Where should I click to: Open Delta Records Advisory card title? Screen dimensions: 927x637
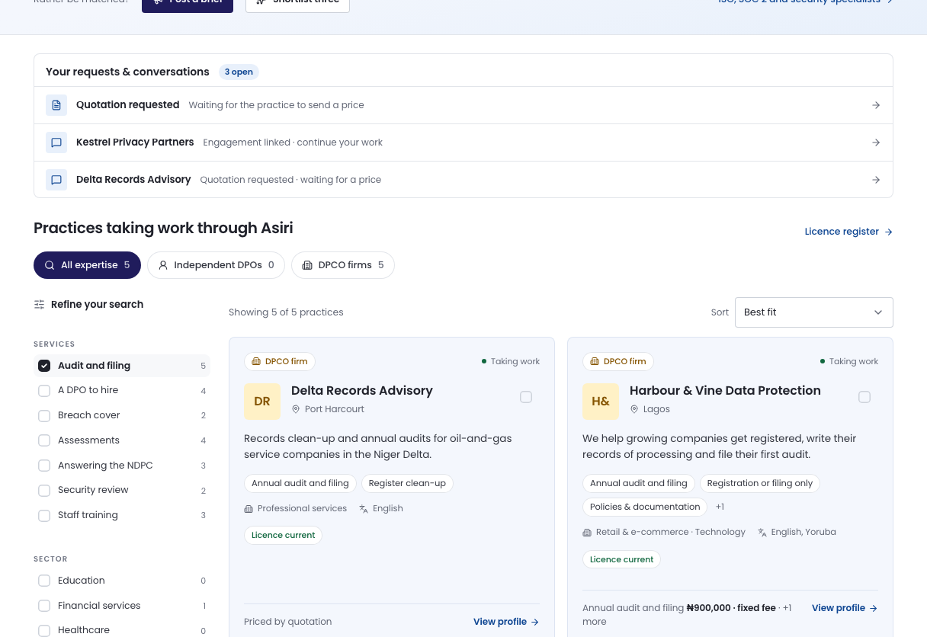[x=362, y=391]
